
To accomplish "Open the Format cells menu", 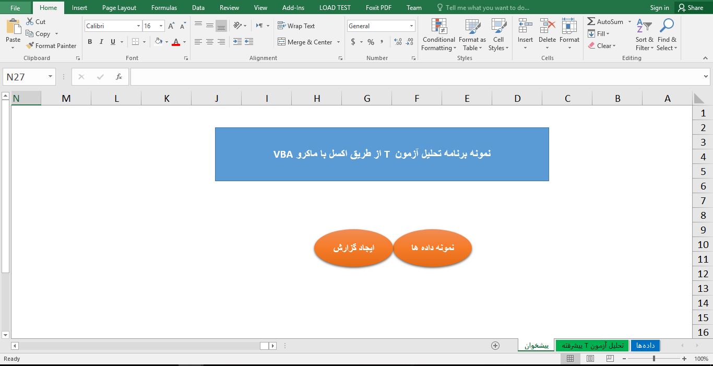I will [569, 35].
